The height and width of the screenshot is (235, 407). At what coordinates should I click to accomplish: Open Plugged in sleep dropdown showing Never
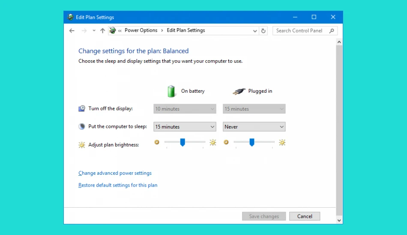tap(254, 126)
